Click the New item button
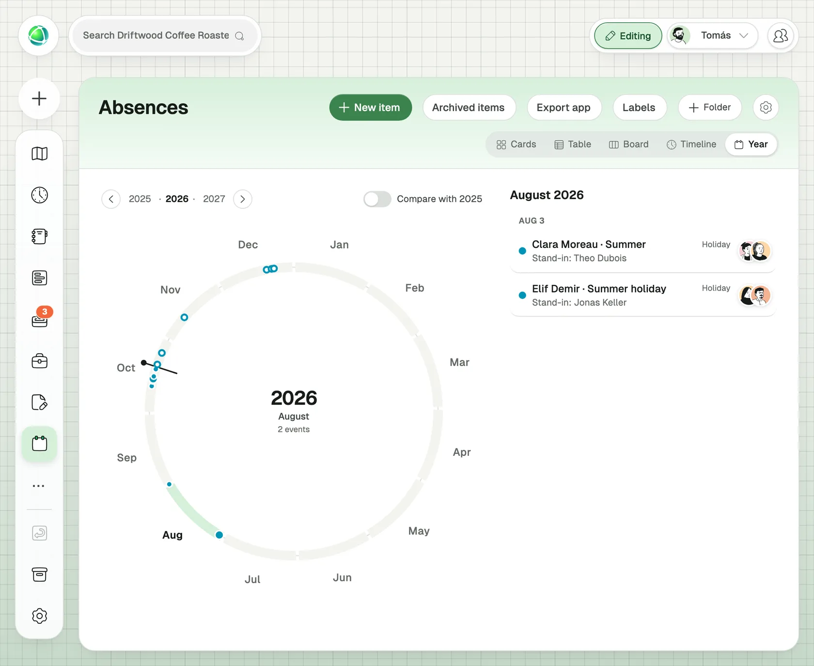 (x=371, y=108)
